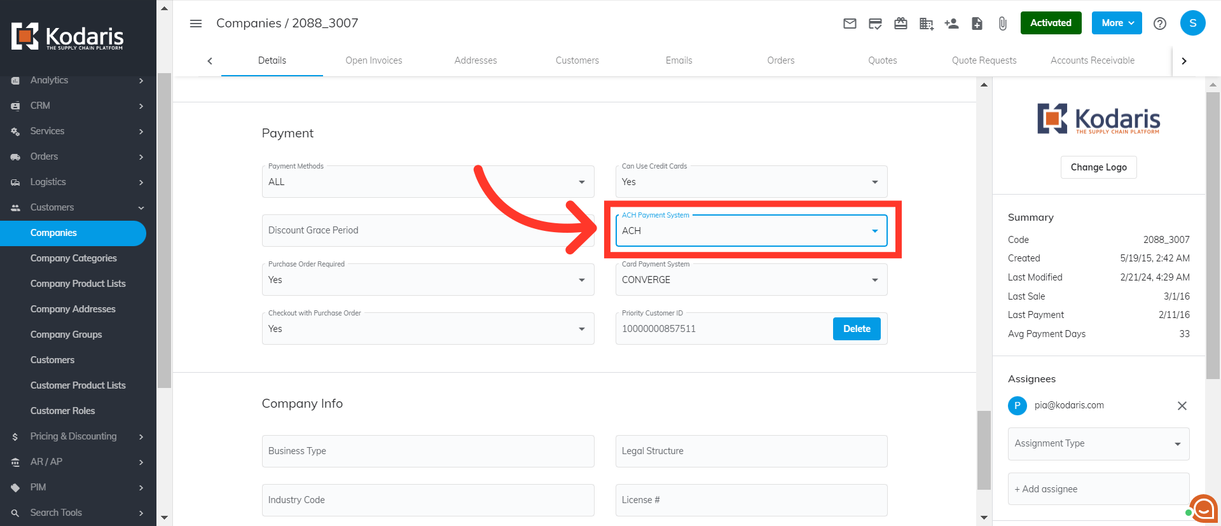Click the add document icon in header
The image size is (1221, 526).
(x=977, y=24)
